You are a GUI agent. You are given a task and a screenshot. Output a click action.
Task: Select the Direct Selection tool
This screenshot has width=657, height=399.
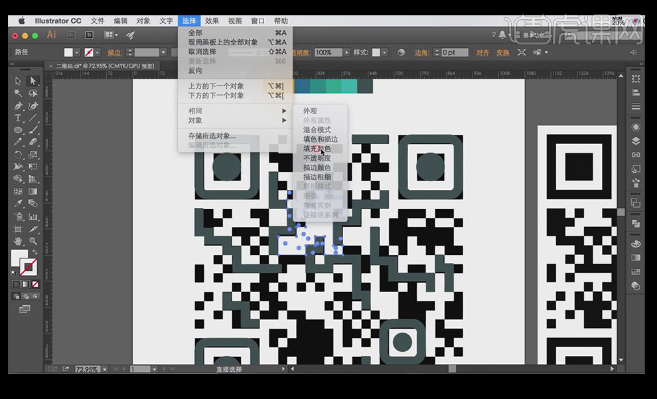coord(33,81)
